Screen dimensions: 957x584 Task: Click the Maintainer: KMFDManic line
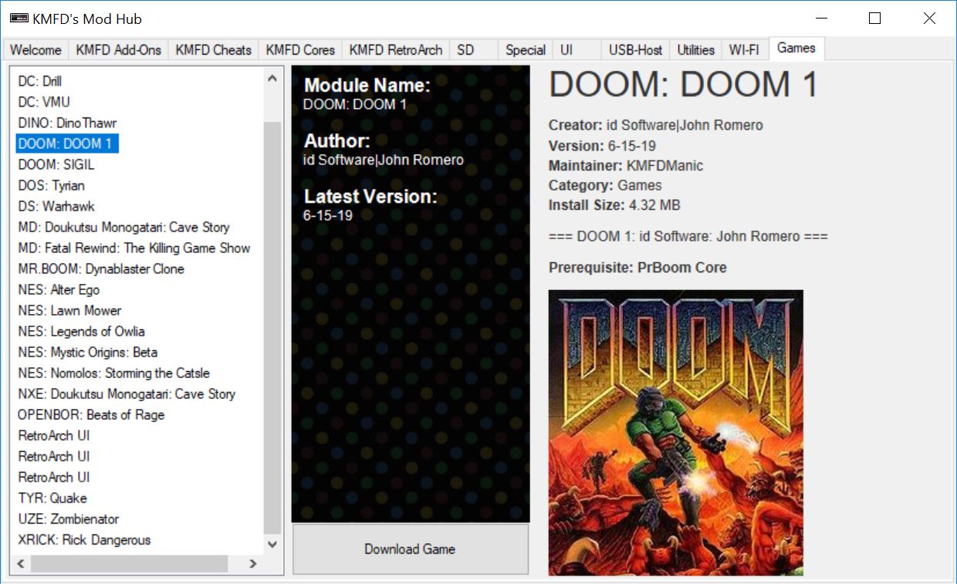(626, 165)
